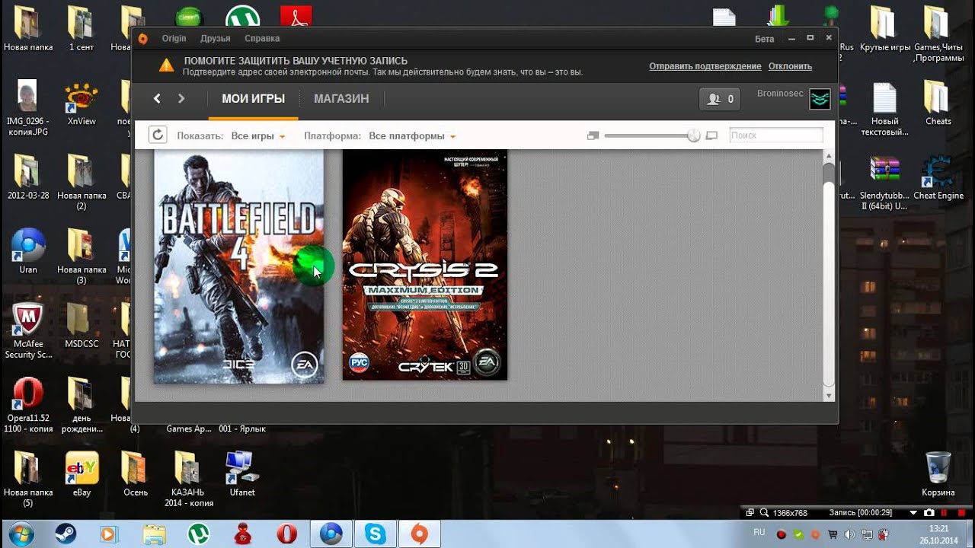Click the thumbnail size slider handle
975x548 pixels.
pyautogui.click(x=693, y=135)
